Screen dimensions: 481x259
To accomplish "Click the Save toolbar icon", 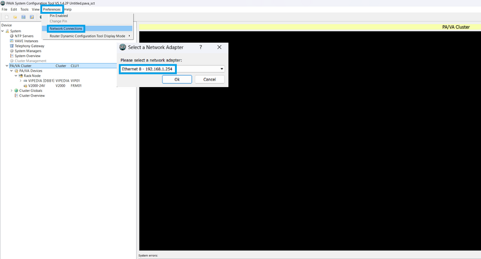I will (x=23, y=17).
